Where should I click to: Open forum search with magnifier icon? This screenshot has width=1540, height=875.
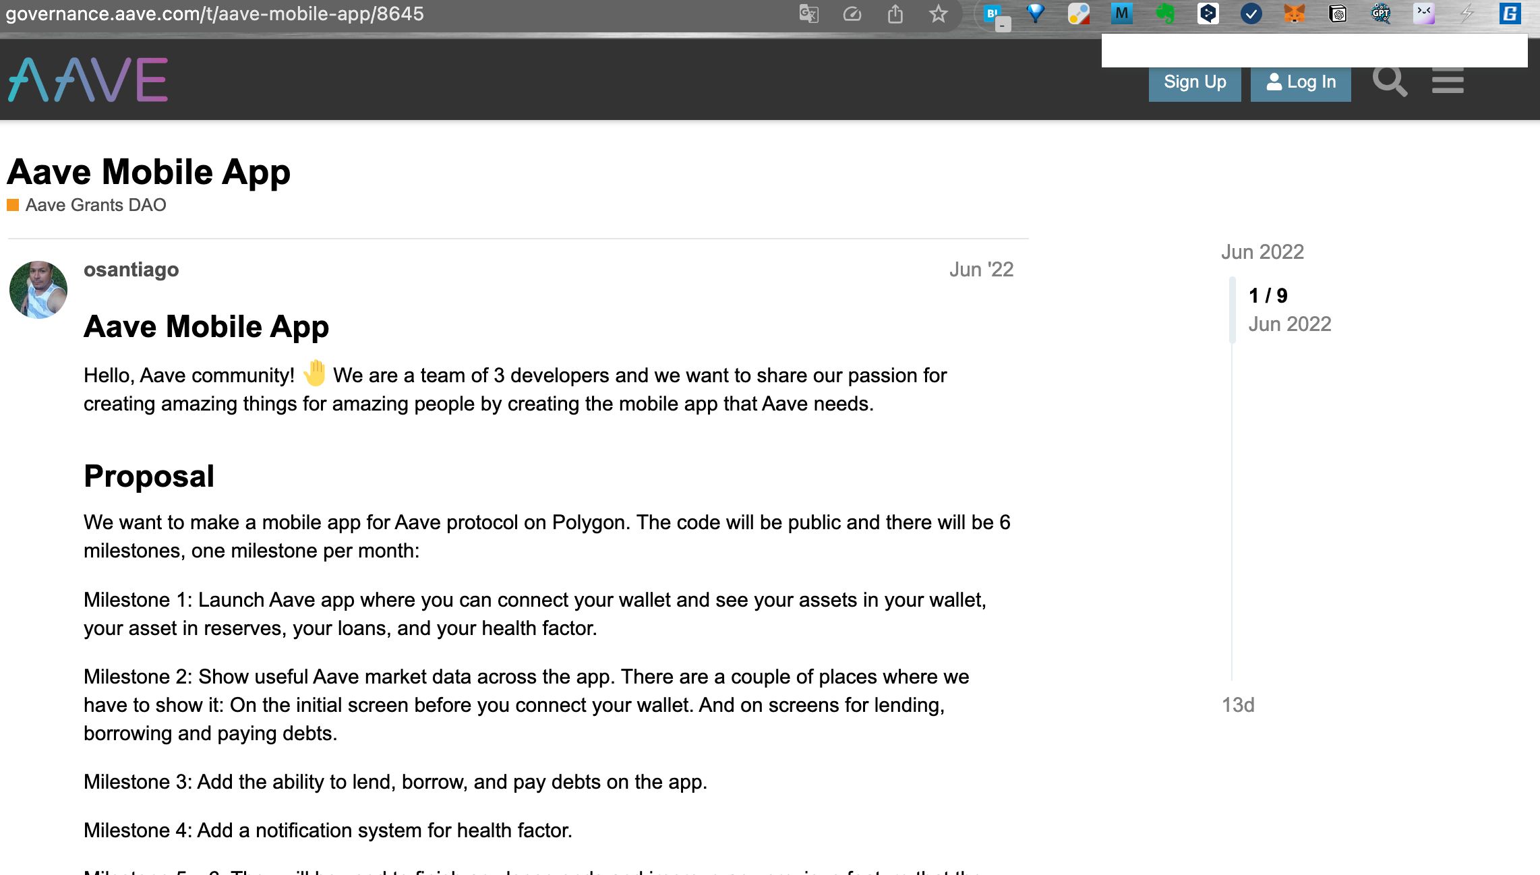pos(1390,82)
